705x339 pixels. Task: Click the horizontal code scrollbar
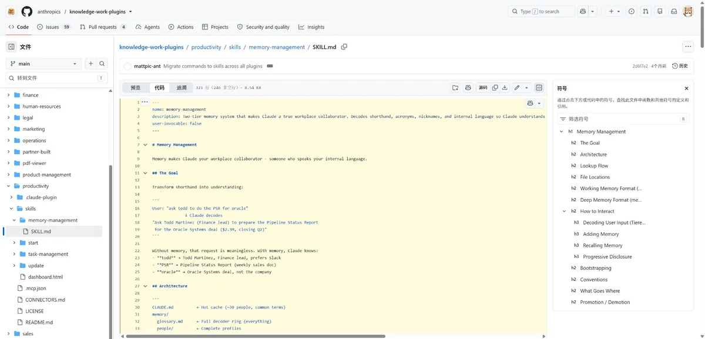[x=254, y=336]
